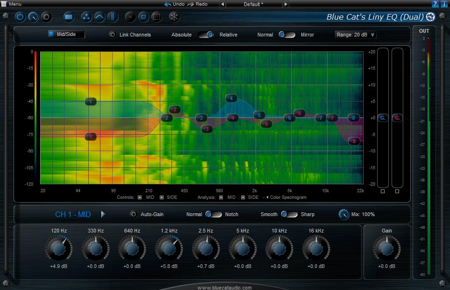This screenshot has width=450, height=290.
Task: Open the Default preset selector
Action: pyautogui.click(x=253, y=4)
